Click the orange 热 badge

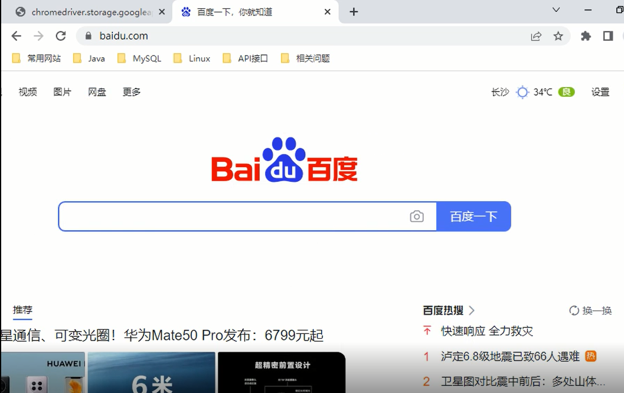point(590,356)
